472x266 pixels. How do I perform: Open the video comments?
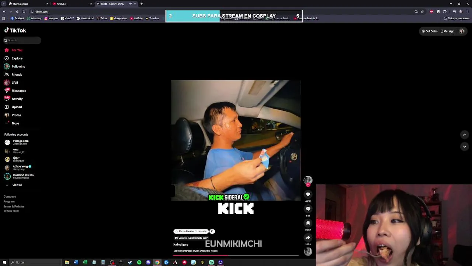point(308,209)
